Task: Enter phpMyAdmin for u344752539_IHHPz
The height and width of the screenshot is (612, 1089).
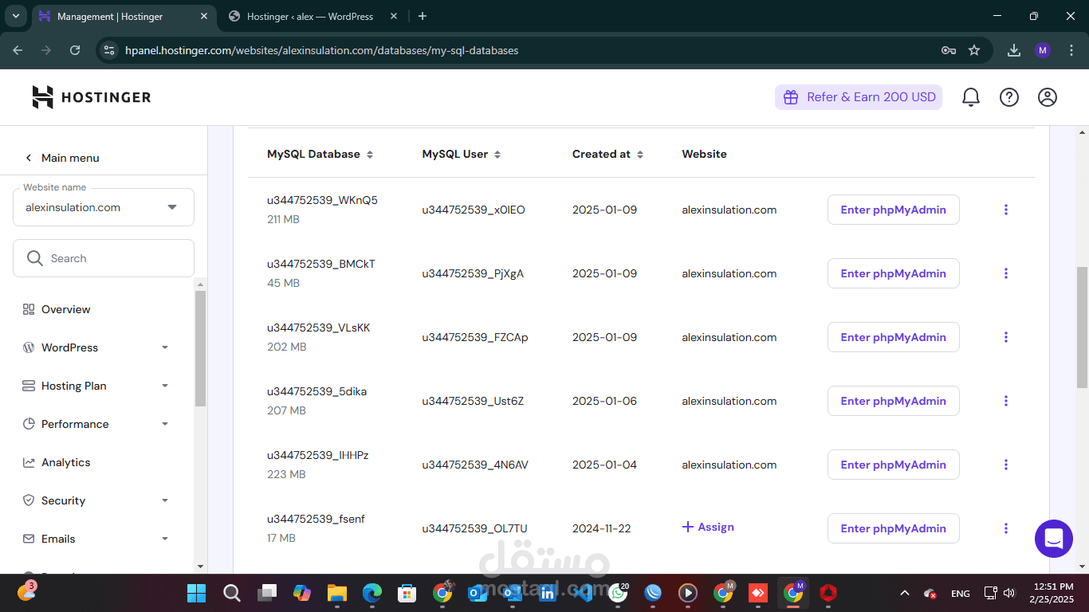Action: [893, 465]
